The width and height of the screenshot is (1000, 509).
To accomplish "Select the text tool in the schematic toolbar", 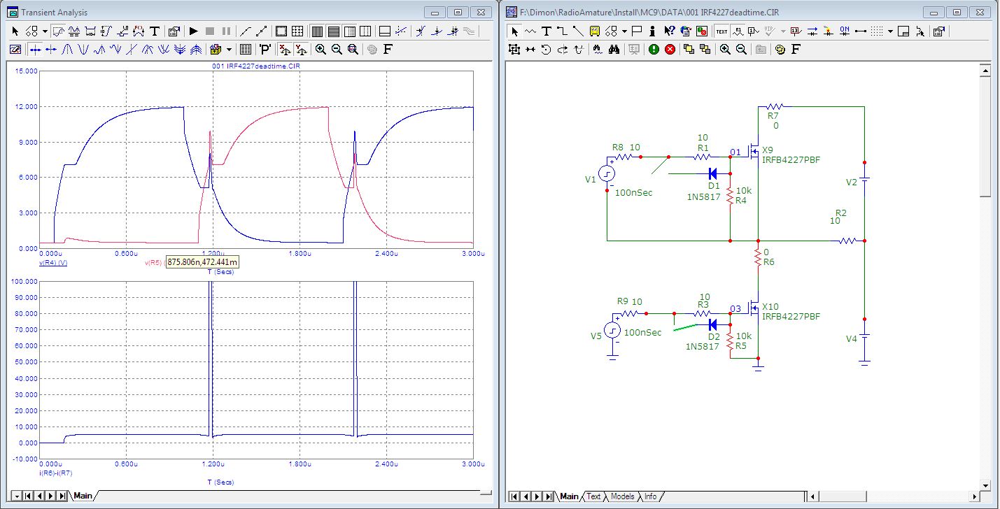I will 547,31.
